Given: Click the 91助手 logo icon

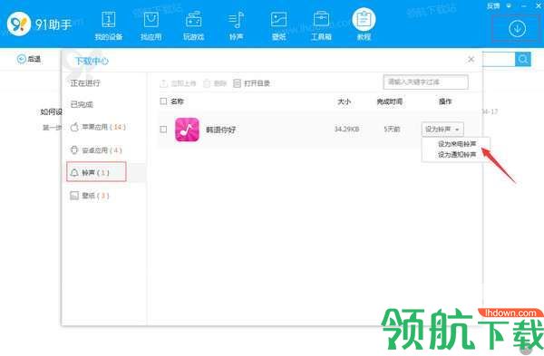Looking at the screenshot, I should click(19, 24).
